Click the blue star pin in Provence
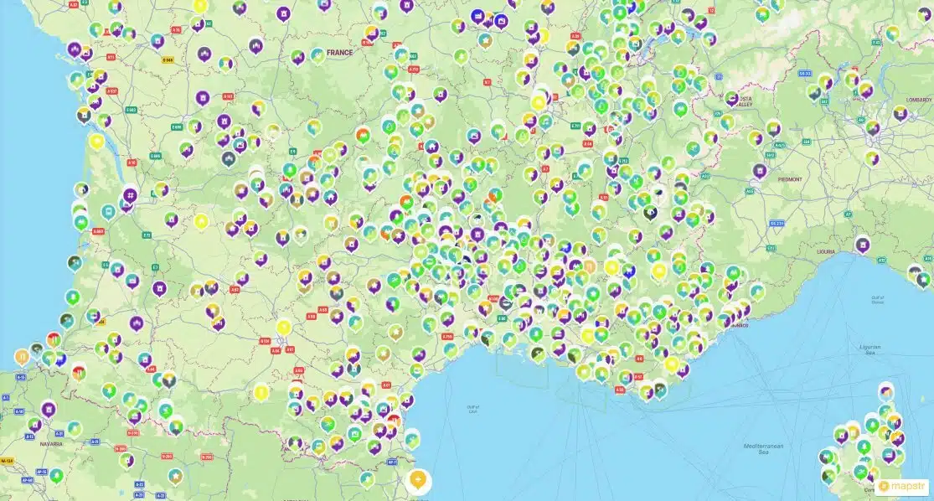The image size is (934, 501). (x=629, y=270)
